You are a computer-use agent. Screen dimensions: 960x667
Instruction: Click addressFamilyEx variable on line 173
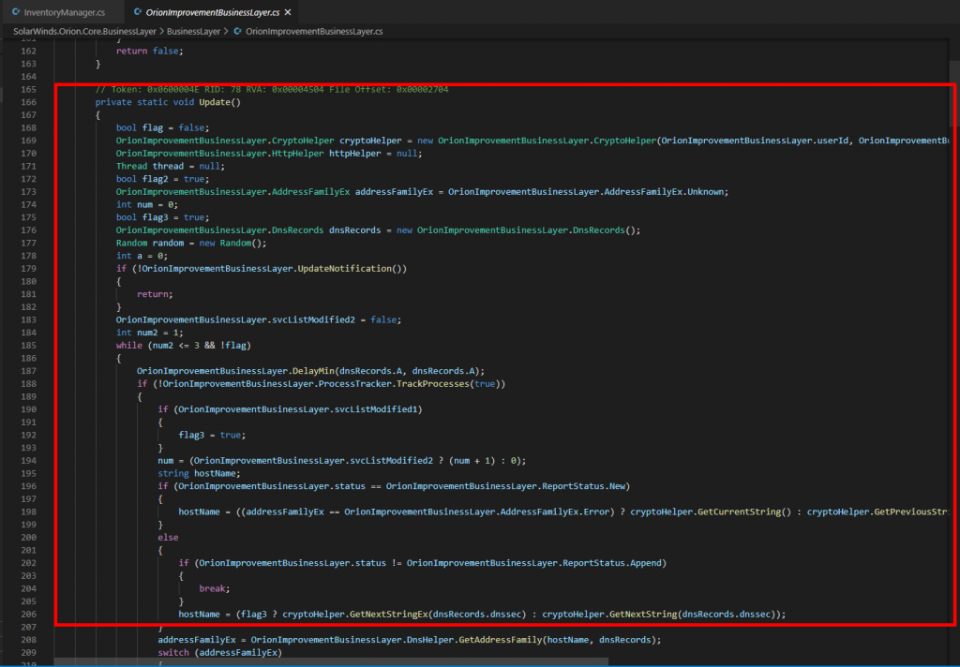(395, 192)
